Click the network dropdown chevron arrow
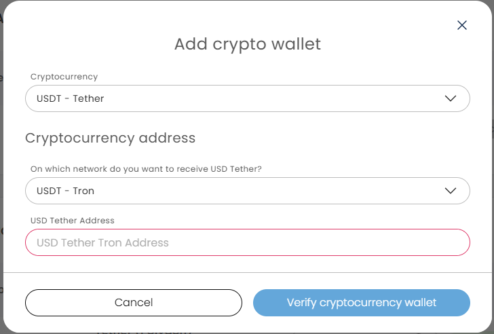Screen dimensions: 494x334 pyautogui.click(x=451, y=191)
